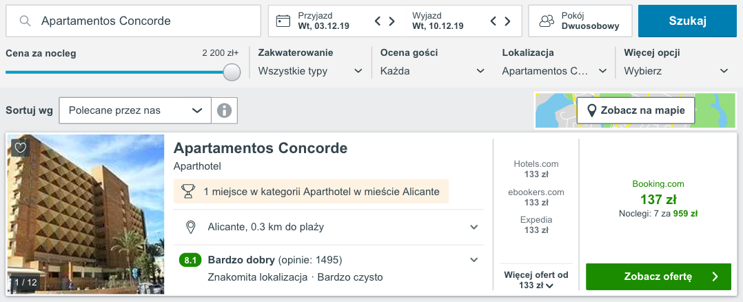Click the price per night slider handle
This screenshot has width=743, height=302.
pyautogui.click(x=232, y=72)
